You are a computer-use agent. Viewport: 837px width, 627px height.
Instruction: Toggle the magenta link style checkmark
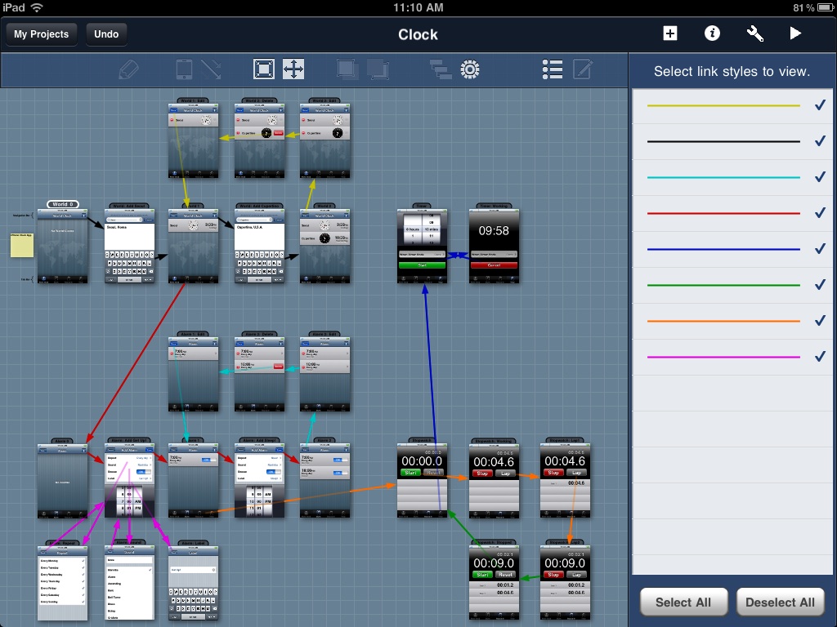[820, 357]
